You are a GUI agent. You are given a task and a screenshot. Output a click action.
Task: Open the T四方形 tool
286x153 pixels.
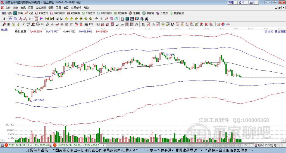[x=89, y=13]
